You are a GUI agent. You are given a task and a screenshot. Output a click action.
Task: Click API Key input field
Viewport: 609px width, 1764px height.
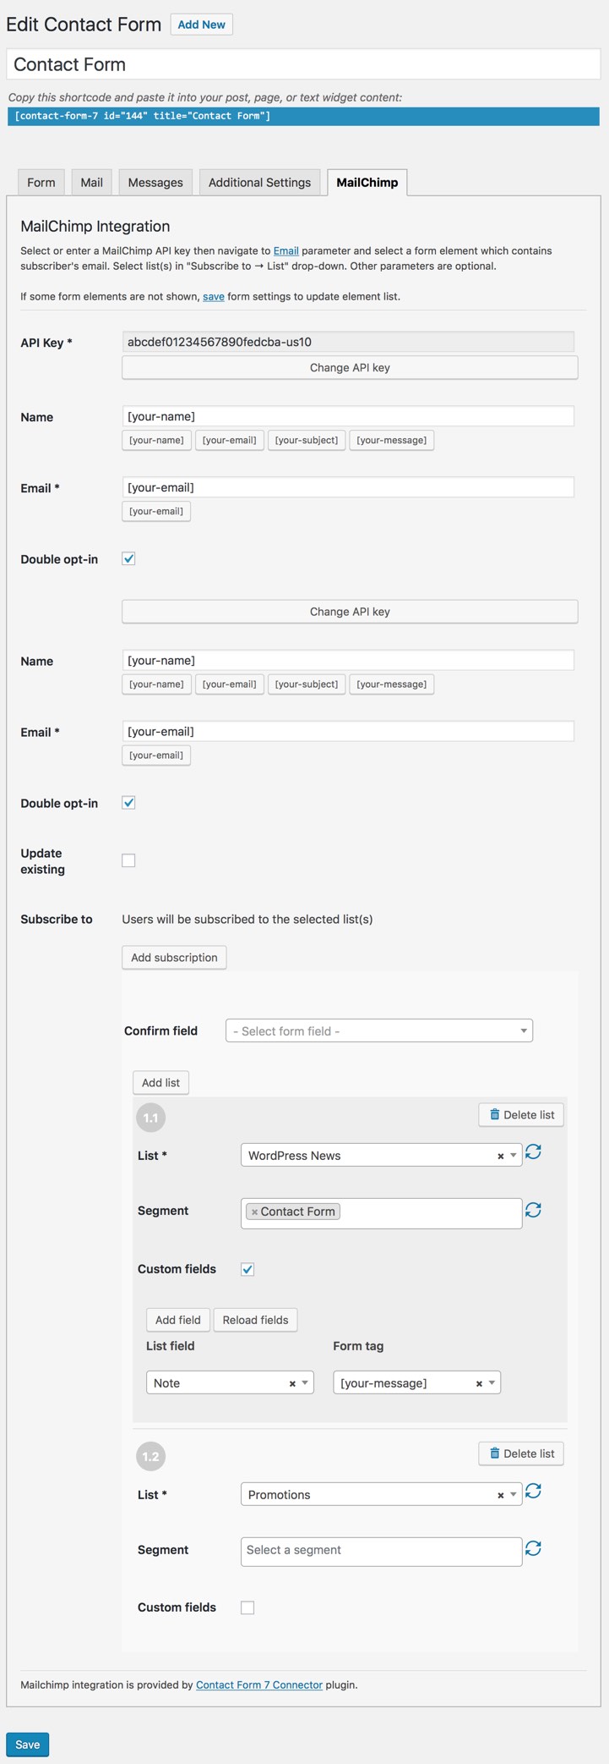pos(348,342)
